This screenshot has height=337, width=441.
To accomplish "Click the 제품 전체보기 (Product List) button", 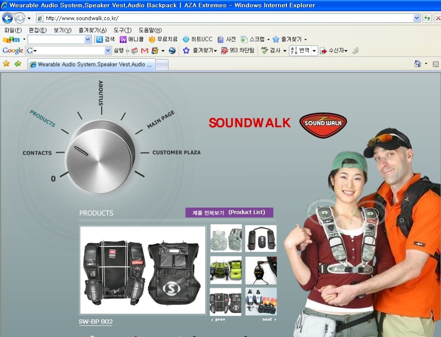I will pos(229,212).
